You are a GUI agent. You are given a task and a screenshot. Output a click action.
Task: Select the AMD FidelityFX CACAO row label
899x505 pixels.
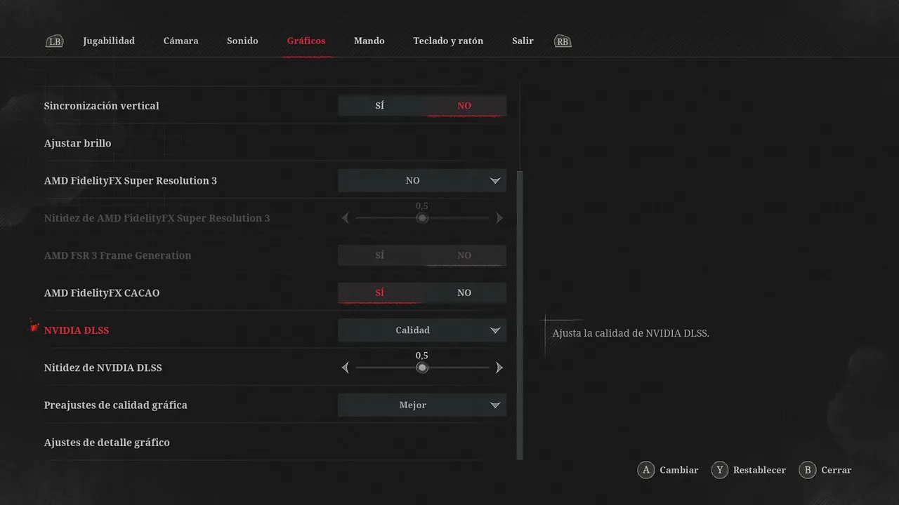pyautogui.click(x=102, y=293)
